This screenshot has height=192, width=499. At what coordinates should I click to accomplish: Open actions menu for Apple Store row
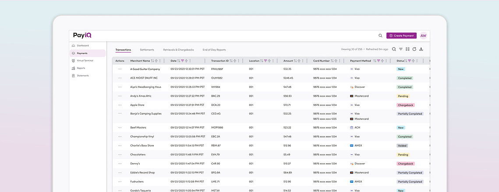tap(120, 105)
